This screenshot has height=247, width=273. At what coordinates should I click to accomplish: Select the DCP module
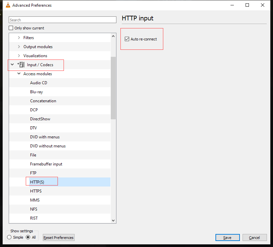click(34, 110)
